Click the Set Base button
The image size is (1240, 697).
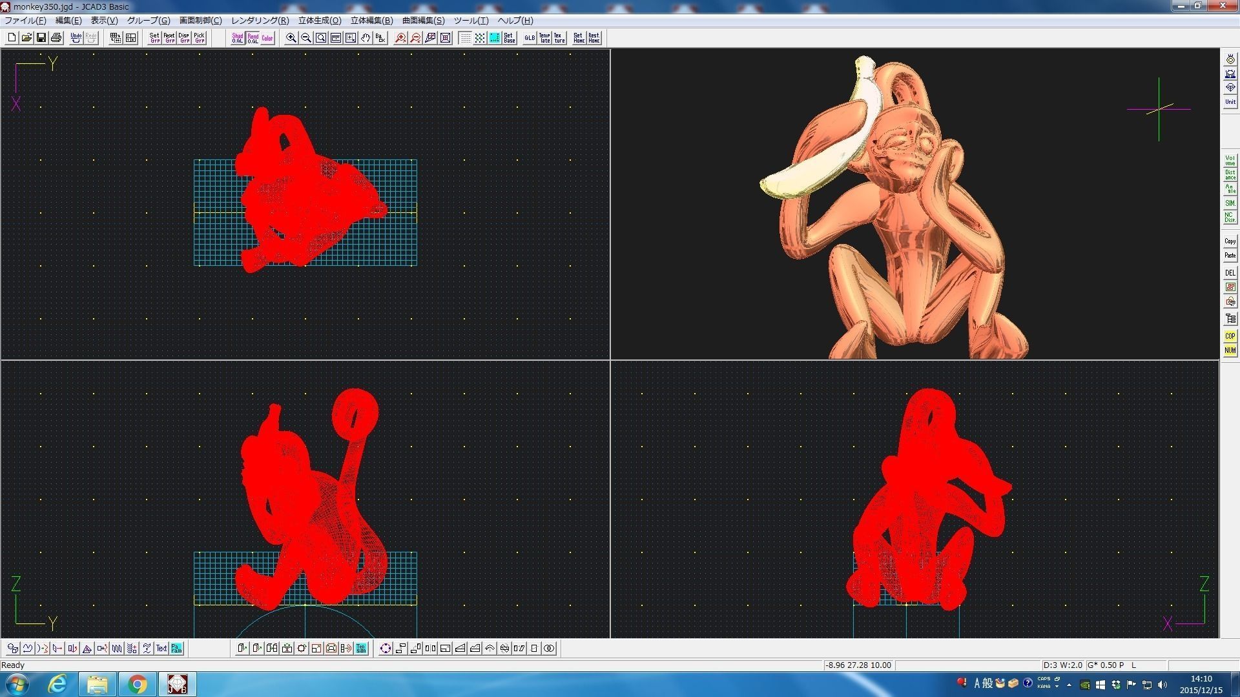(510, 38)
